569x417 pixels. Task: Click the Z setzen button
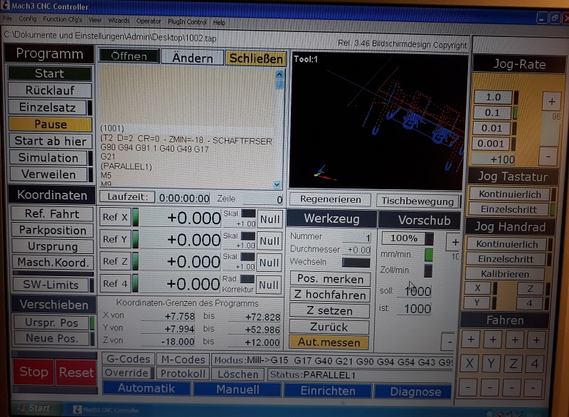pyautogui.click(x=329, y=311)
